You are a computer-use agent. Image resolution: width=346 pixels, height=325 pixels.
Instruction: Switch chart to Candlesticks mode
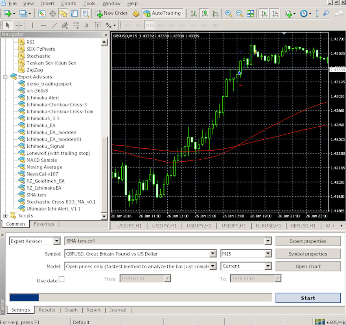coord(204,13)
